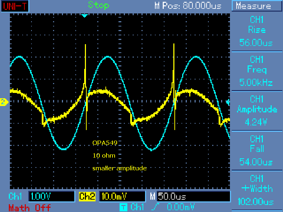Screen dimensions: 283x212
Task: Select the CH1 +Width measurement
Action: click(x=257, y=190)
